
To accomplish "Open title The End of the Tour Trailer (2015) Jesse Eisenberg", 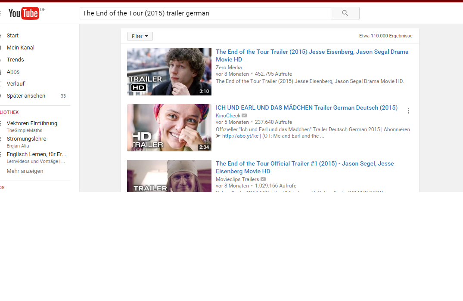I will [312, 55].
